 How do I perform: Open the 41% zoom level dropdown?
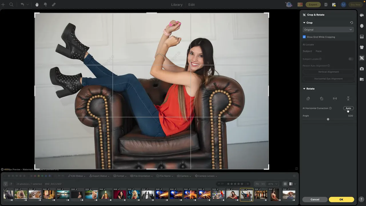point(272,184)
